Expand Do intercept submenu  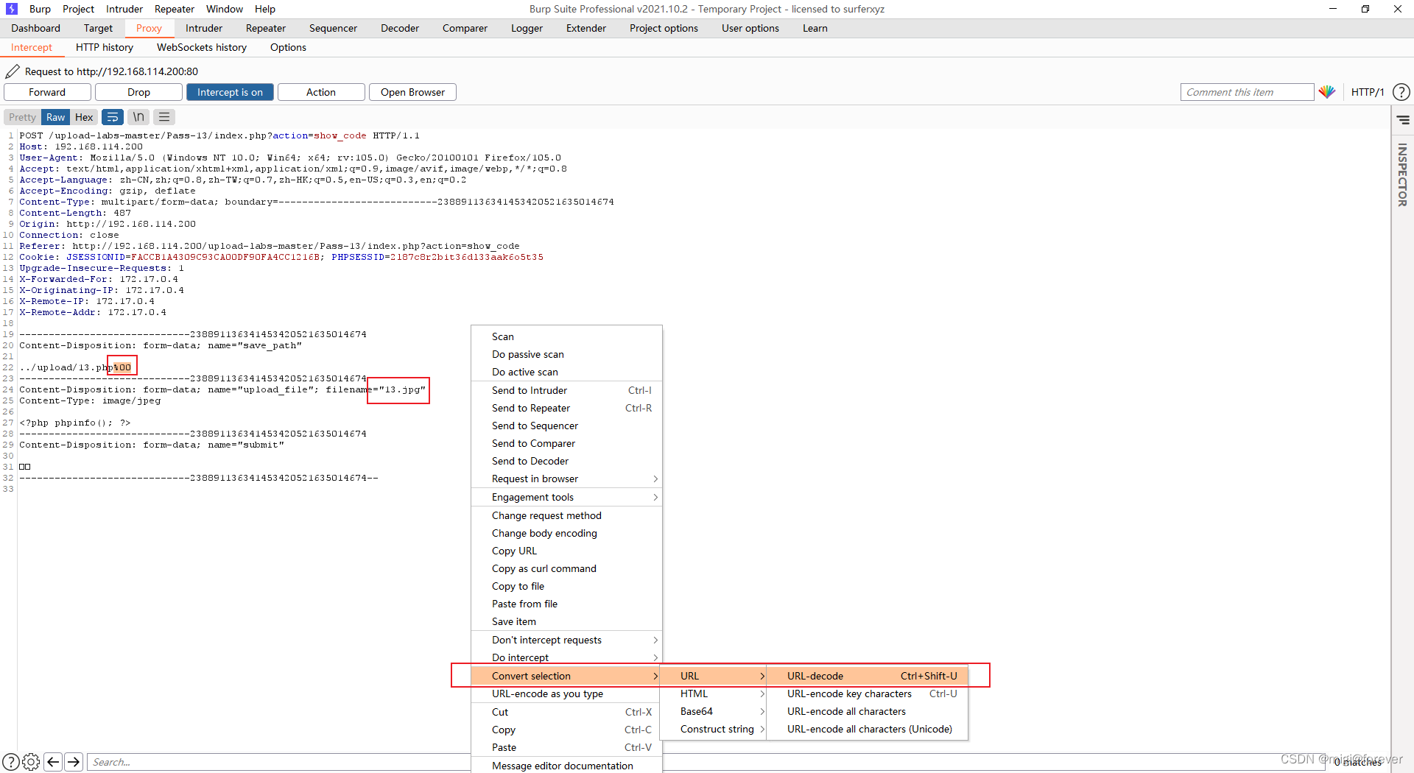566,658
